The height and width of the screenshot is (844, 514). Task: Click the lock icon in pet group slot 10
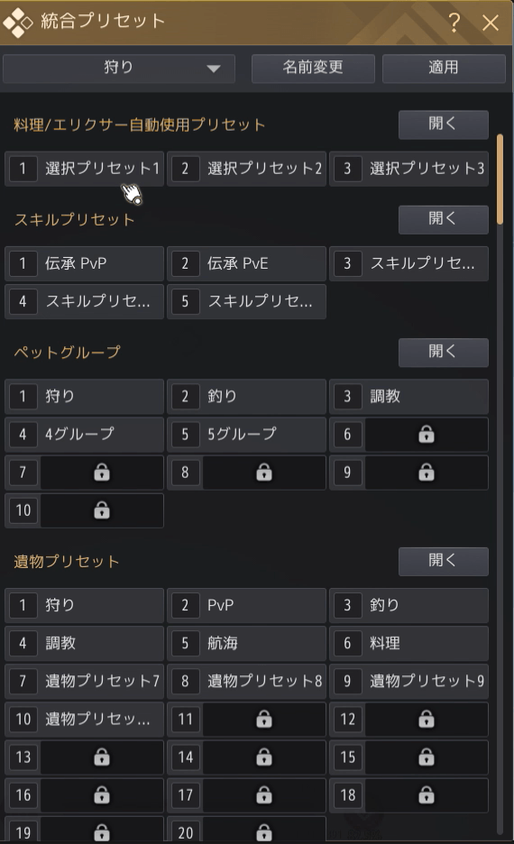[102, 509]
